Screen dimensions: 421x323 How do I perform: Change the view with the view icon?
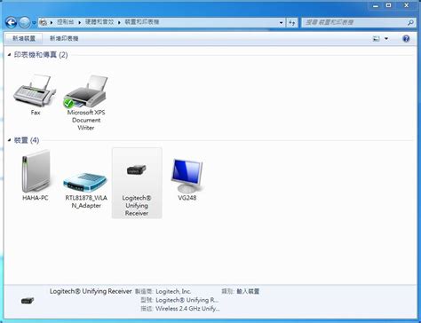pos(377,38)
